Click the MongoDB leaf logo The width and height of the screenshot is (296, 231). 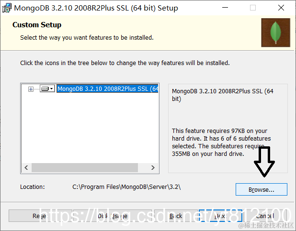[275, 33]
